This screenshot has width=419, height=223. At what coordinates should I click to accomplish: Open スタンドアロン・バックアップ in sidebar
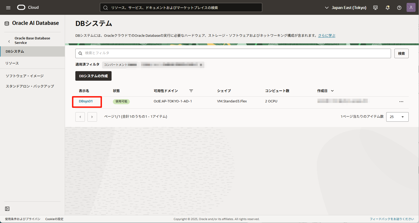[30, 86]
